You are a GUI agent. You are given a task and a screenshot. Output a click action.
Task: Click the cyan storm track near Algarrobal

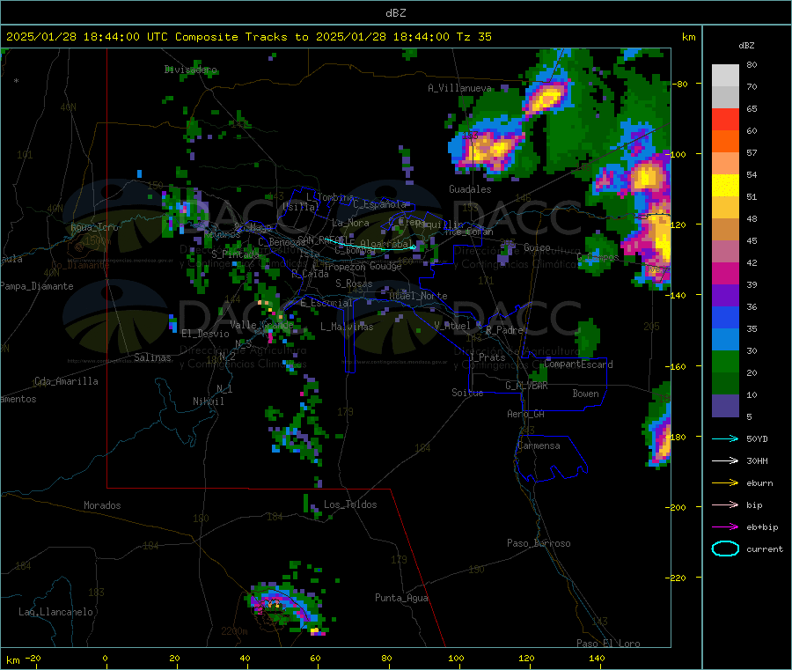pyautogui.click(x=371, y=246)
